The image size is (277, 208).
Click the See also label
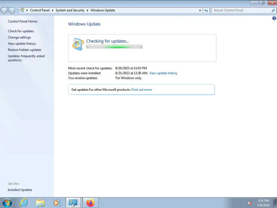(14, 184)
